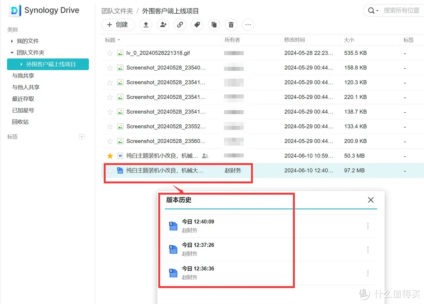The height and width of the screenshot is (304, 424).
Task: Unstar the yellow-starred 纯白主题装机小改良 document
Action: pyautogui.click(x=110, y=156)
